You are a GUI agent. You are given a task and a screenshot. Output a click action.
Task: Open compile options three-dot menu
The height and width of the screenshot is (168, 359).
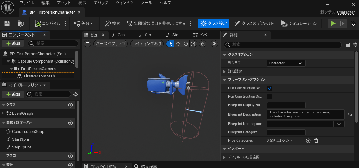pyautogui.click(x=65, y=24)
